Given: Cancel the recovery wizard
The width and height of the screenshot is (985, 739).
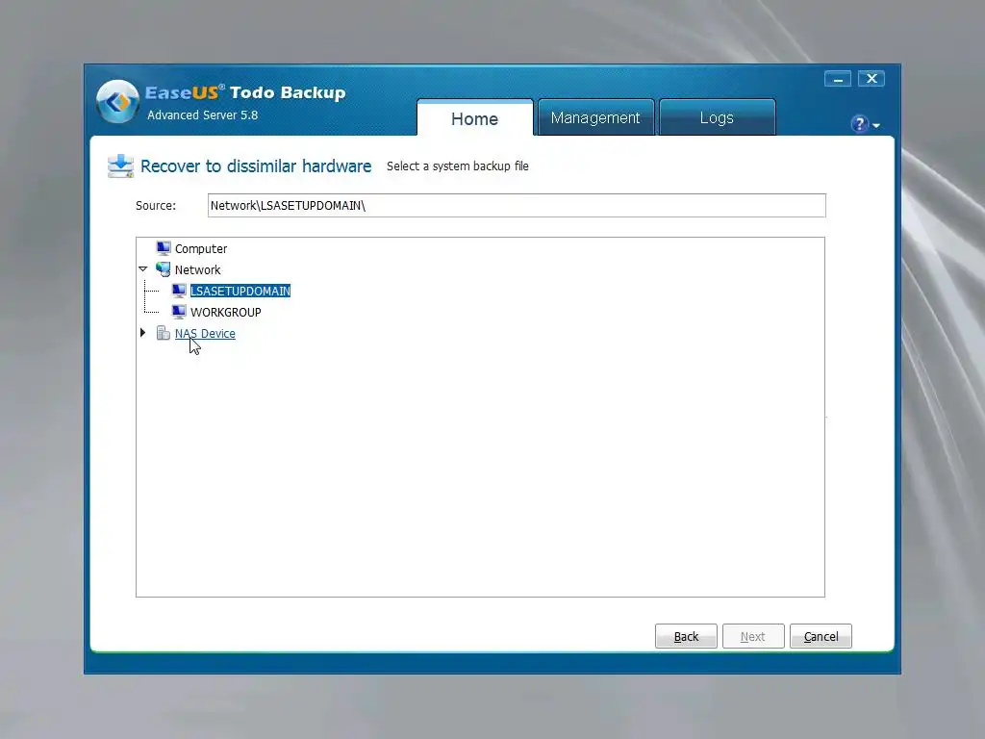Looking at the screenshot, I should coord(821,636).
